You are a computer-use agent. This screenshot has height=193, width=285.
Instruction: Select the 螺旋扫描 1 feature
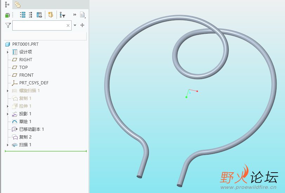click(x=29, y=90)
